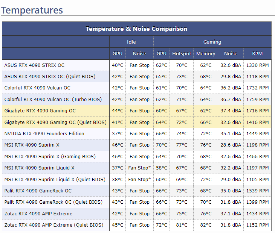Click Colorful RTX 4090 Vulcan OC (Turbo BIOS)
Screen dimensions: 275x233
53,99
